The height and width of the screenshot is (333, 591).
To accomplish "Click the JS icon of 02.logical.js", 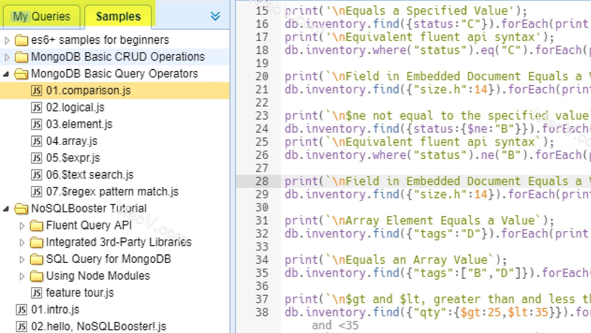I will click(36, 107).
